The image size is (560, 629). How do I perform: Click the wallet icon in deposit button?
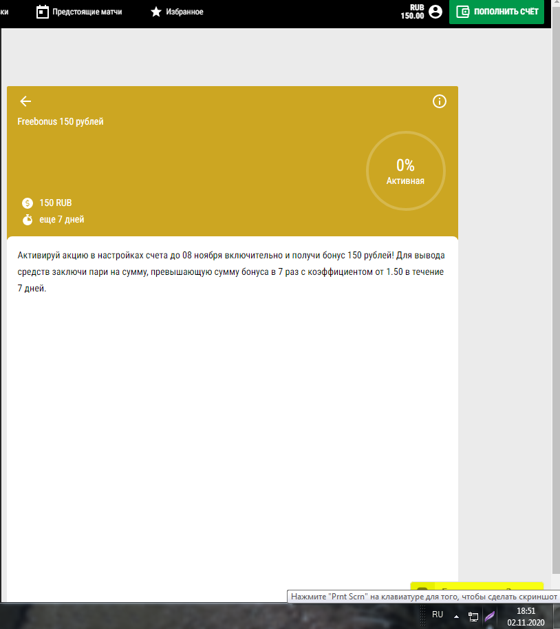(463, 12)
